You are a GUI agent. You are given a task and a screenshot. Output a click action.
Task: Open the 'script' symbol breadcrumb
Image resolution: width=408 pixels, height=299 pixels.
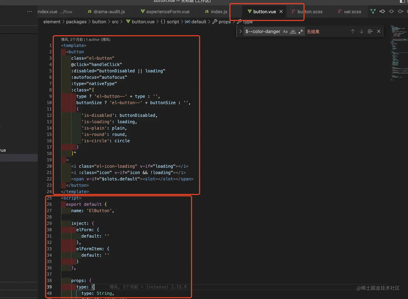click(173, 22)
